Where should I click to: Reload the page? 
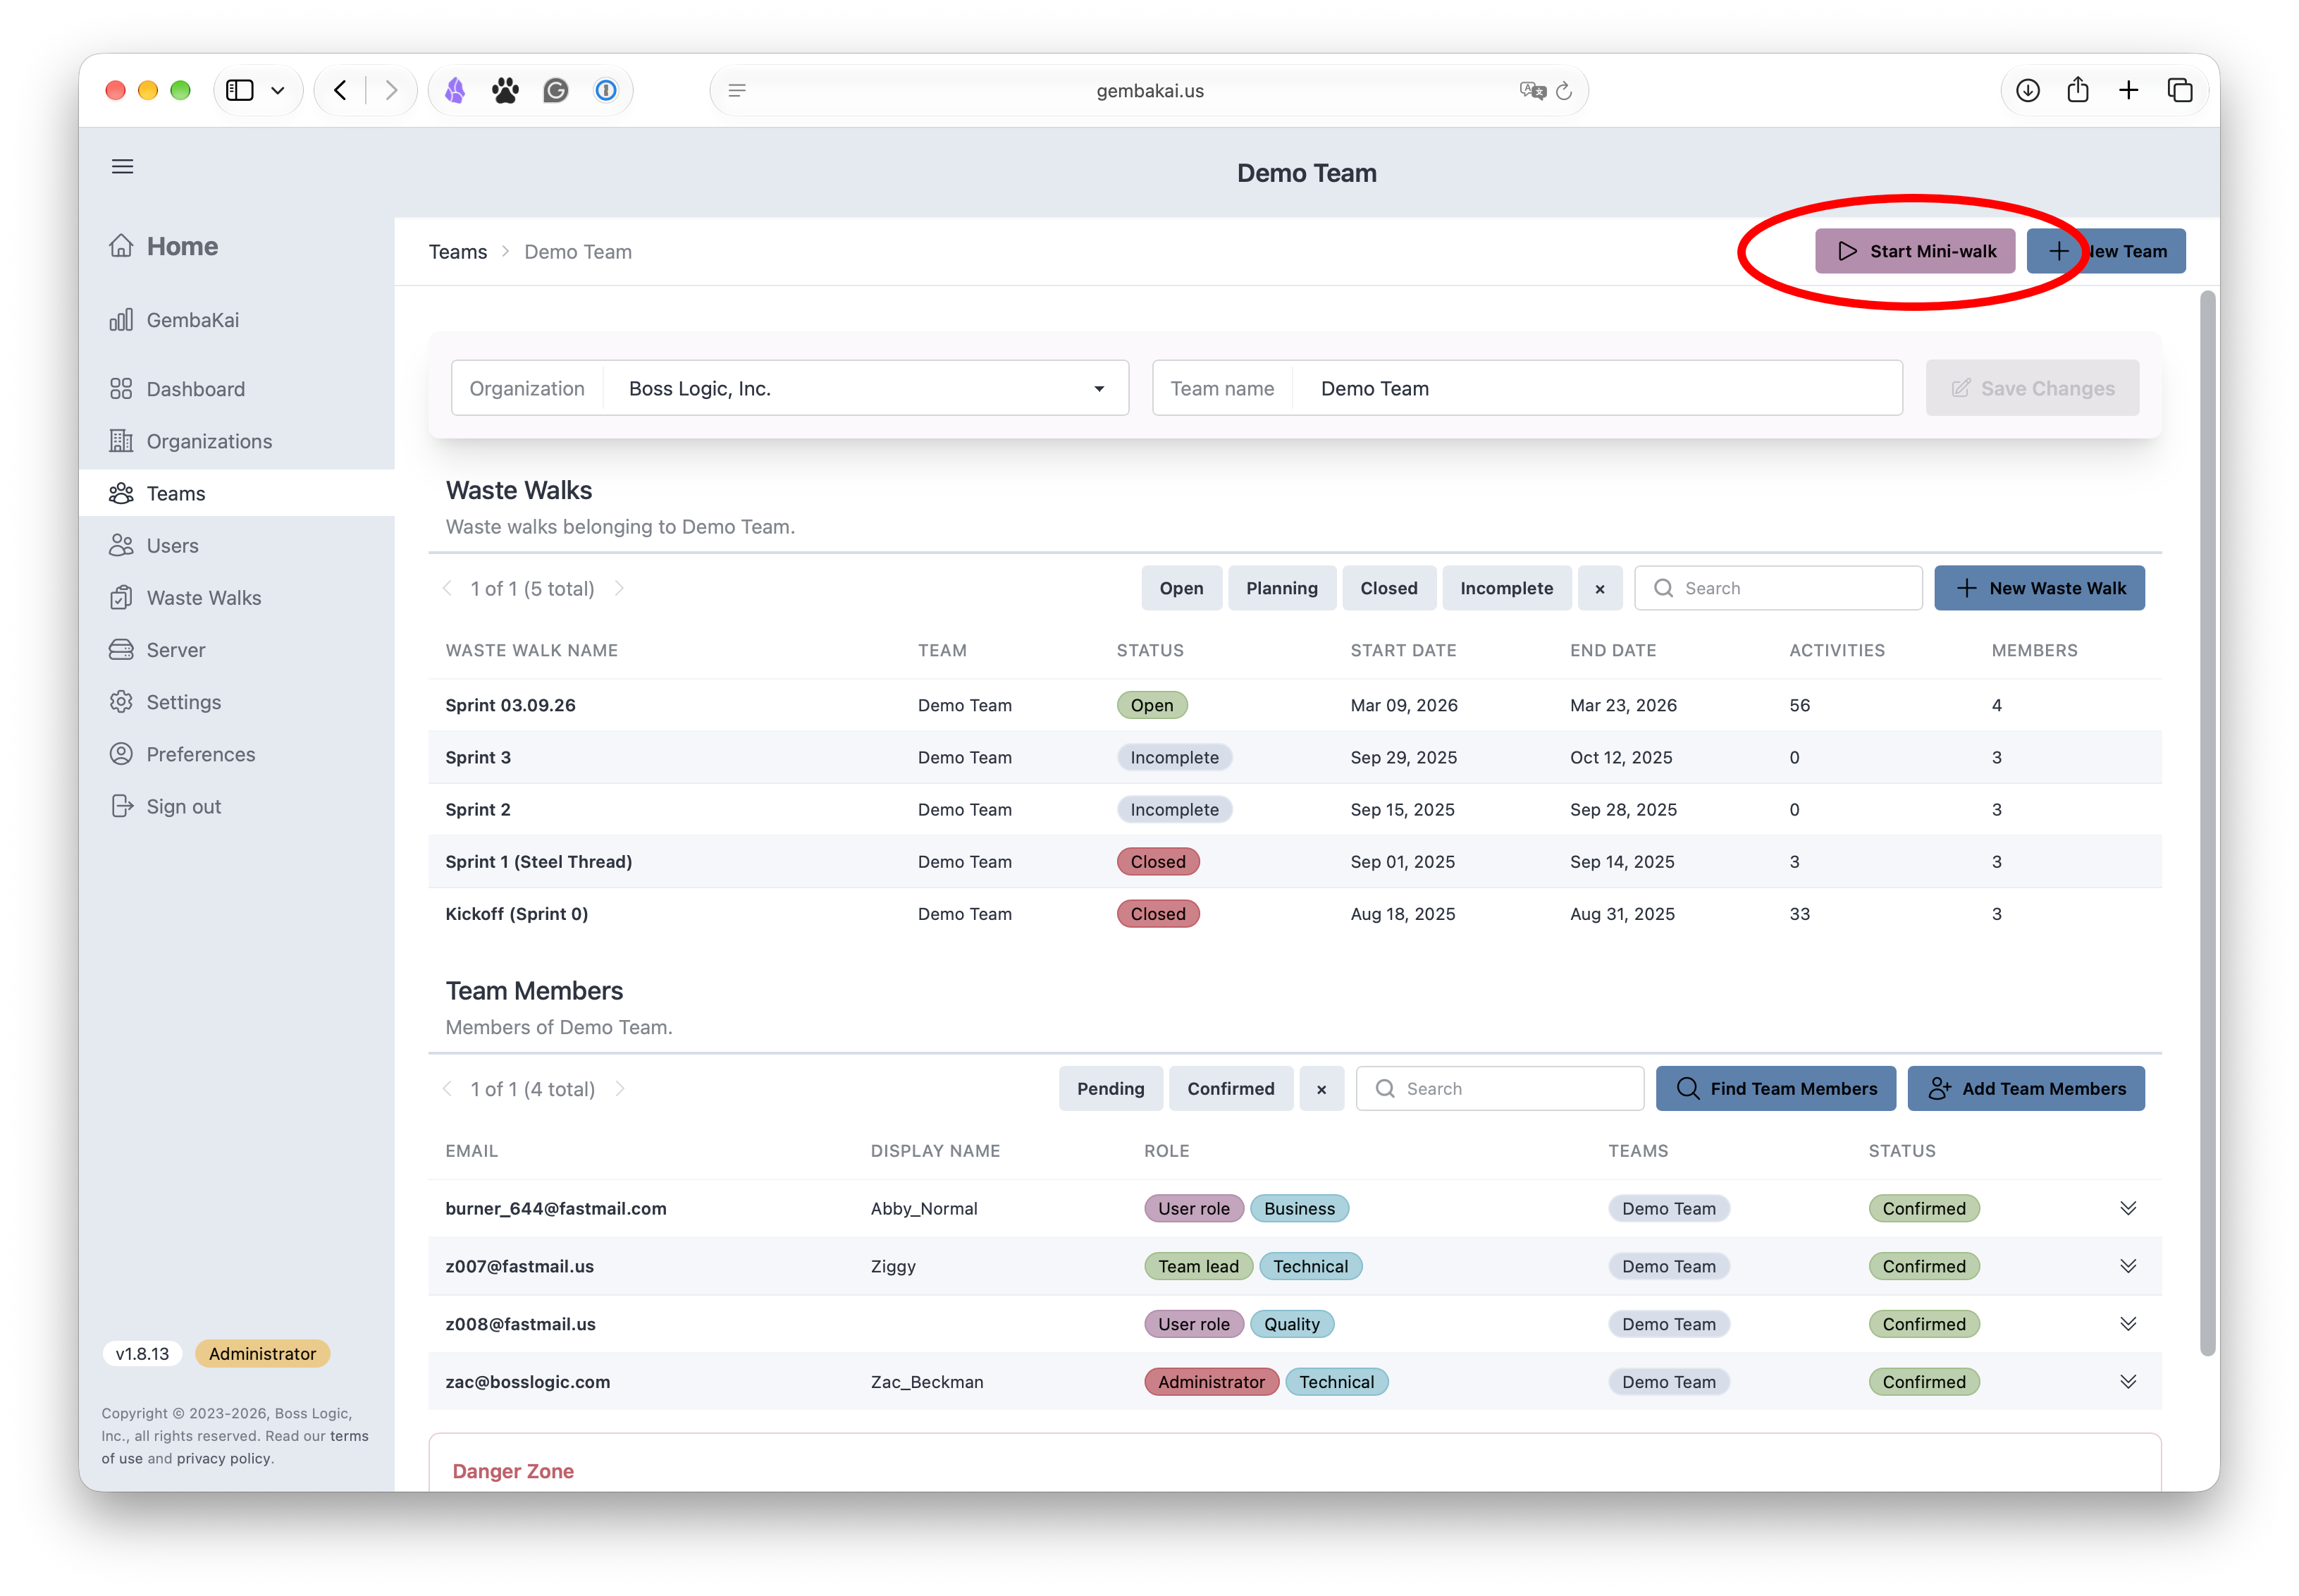point(1565,90)
